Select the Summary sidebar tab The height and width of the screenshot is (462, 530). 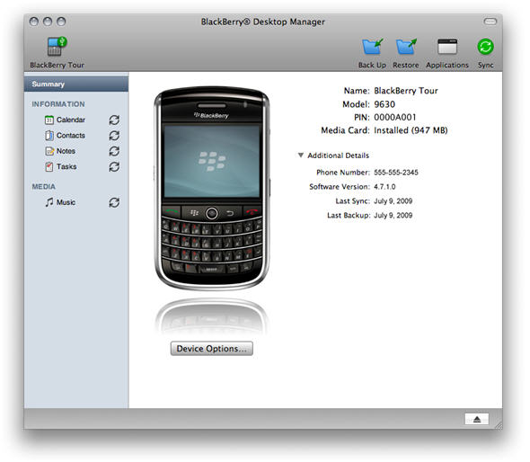pos(76,84)
